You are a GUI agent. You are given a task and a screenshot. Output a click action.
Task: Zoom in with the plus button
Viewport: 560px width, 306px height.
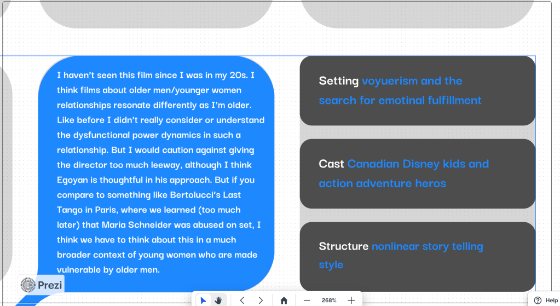(x=351, y=300)
